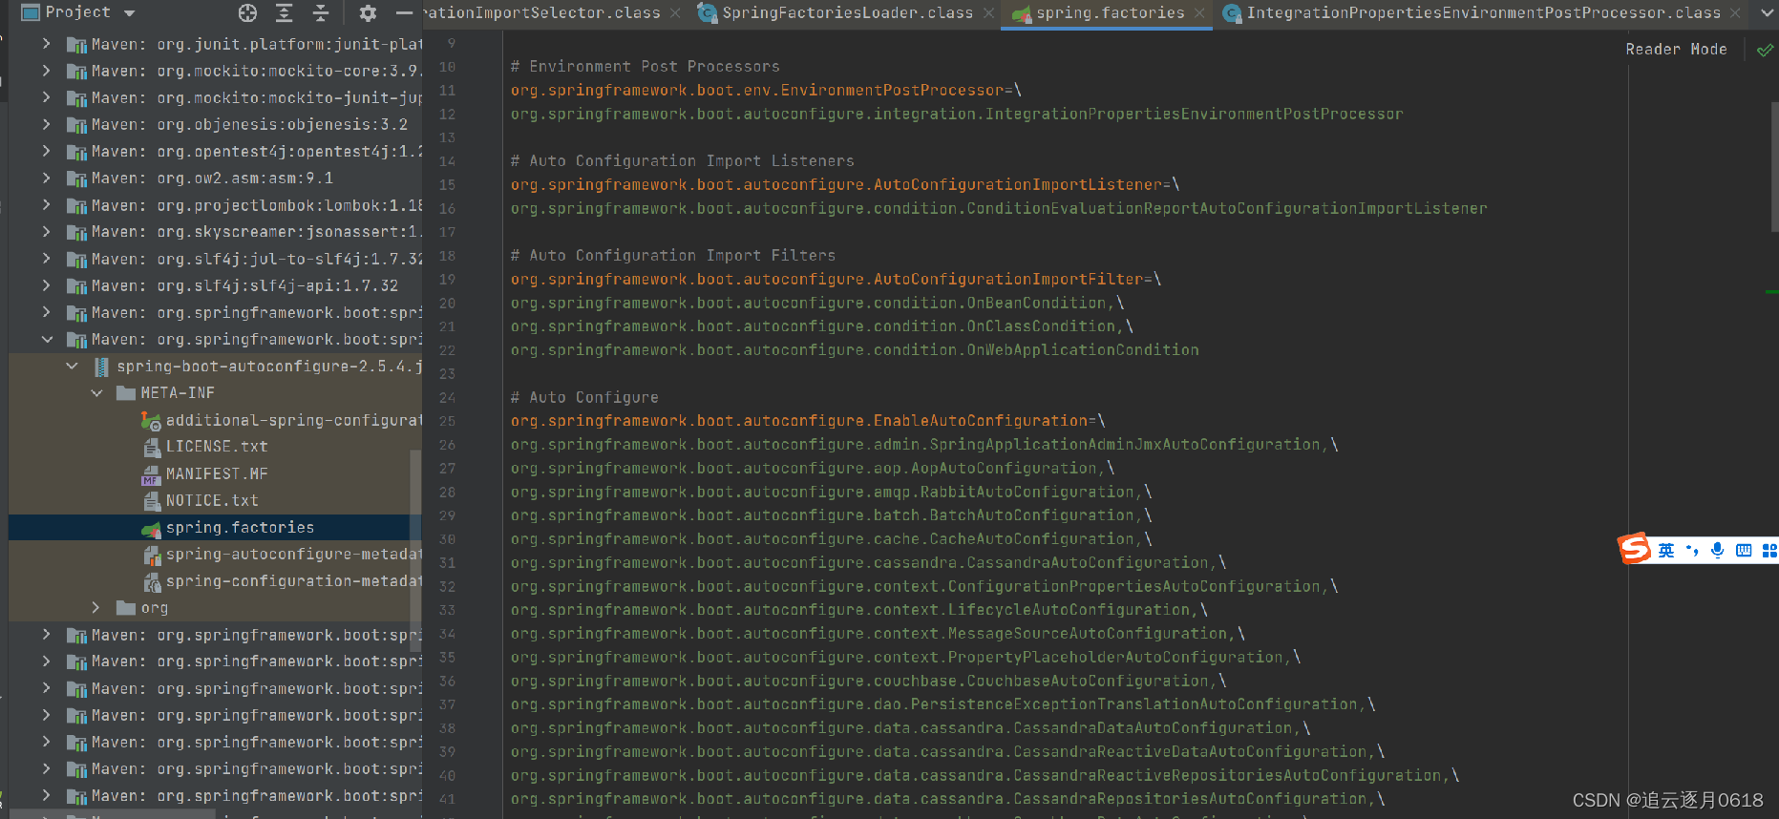Select the META-INF folder icon
Screen dimensions: 1779x819
[x=125, y=393]
